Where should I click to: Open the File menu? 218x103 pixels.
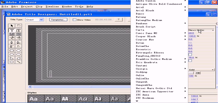pyautogui.click(x=5, y=6)
